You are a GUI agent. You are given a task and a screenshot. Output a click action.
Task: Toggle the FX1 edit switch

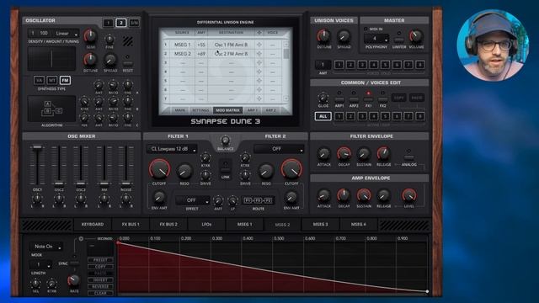[x=368, y=99]
